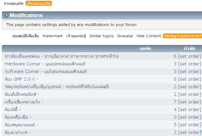Select the ควบคุมบอร์ด tab

pos(14,3)
